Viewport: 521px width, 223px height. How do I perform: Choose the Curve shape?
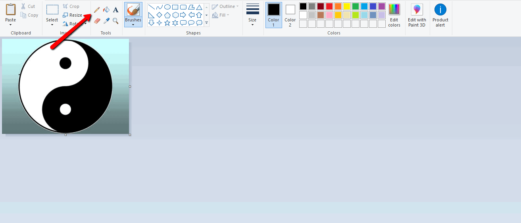pos(160,7)
